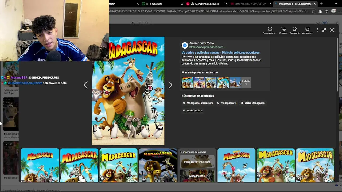
Task: Open the primevideo.com URL link
Action: tap(206, 47)
